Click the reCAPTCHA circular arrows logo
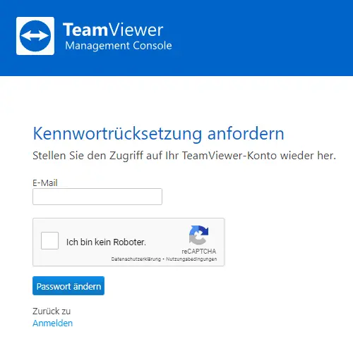The width and height of the screenshot is (353, 346). pyautogui.click(x=198, y=235)
